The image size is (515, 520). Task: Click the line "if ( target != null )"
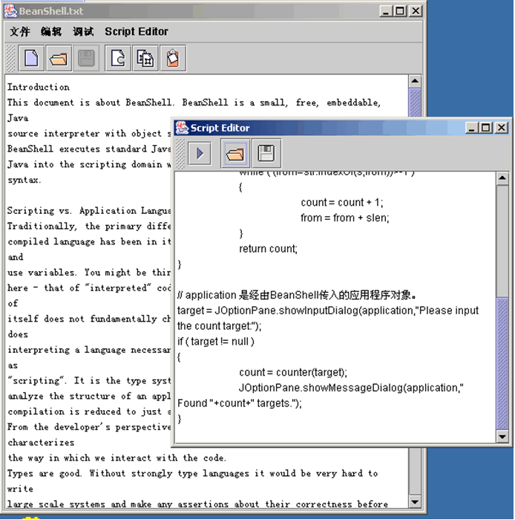(x=216, y=341)
